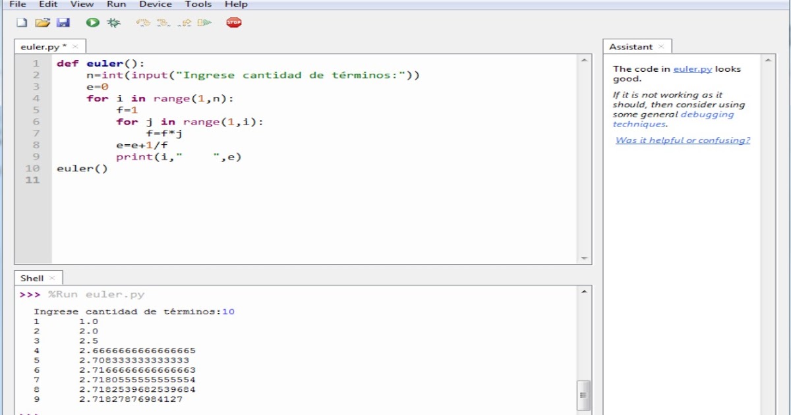791x415 pixels.
Task: Switch to the Shell tab
Action: coord(32,277)
